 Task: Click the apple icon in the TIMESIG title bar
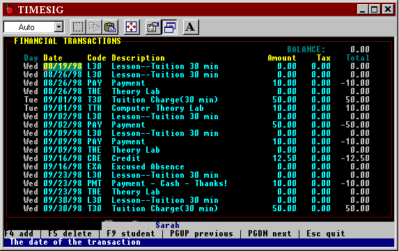point(10,10)
